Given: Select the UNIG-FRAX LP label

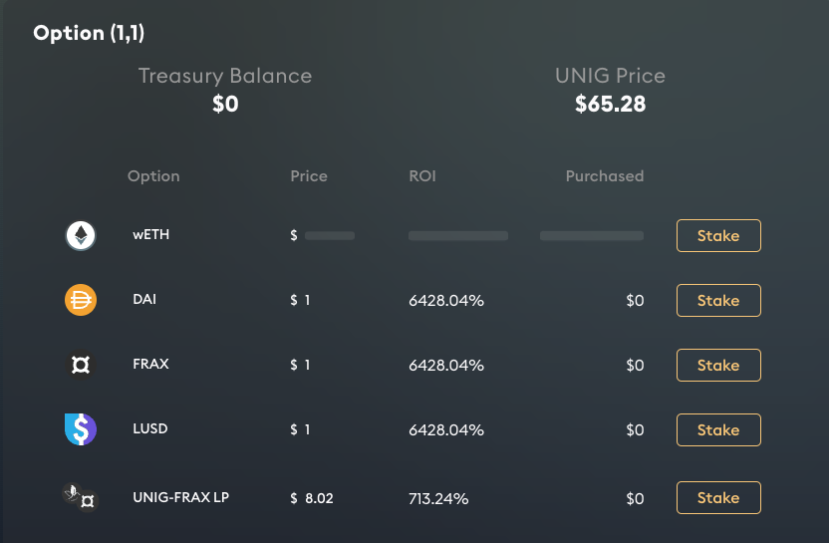Looking at the screenshot, I should pos(180,497).
